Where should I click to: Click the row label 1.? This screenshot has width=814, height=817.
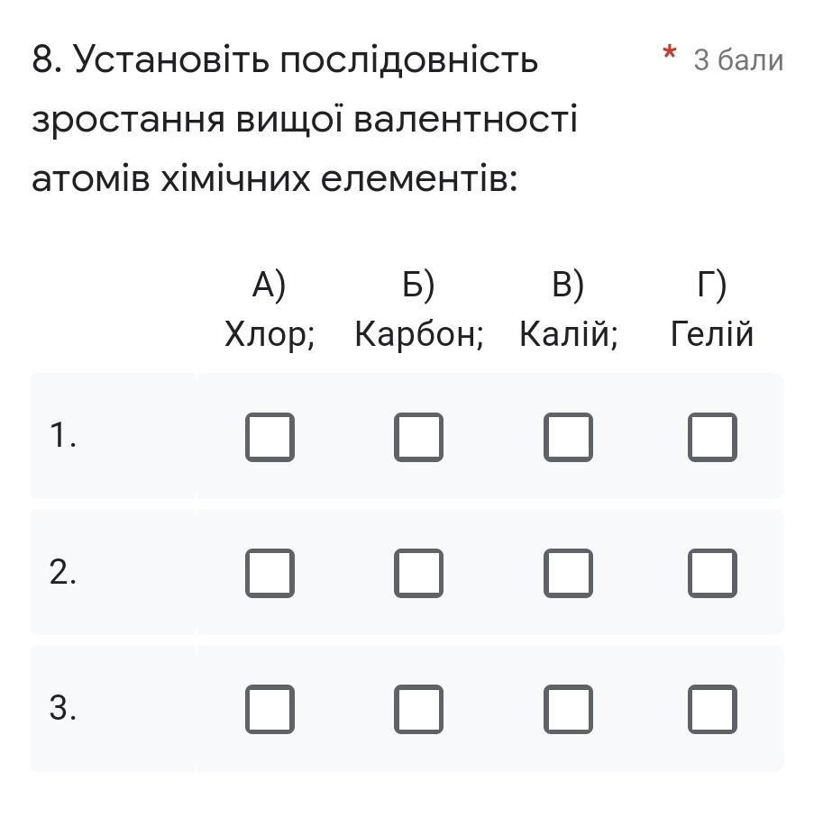coord(62,437)
